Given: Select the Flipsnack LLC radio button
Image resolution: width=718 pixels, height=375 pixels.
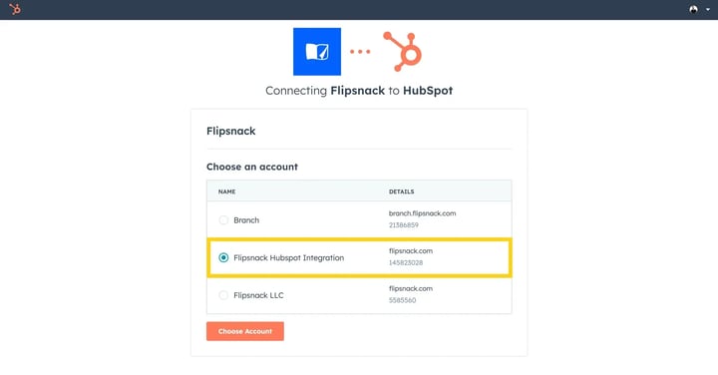Looking at the screenshot, I should (x=223, y=295).
